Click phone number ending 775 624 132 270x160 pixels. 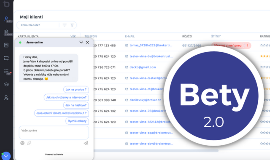105,111
